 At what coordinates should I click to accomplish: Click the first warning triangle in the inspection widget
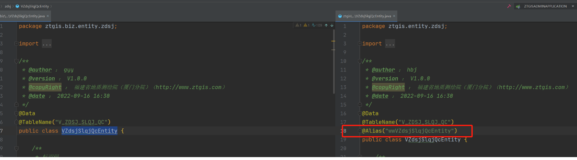[298, 25]
